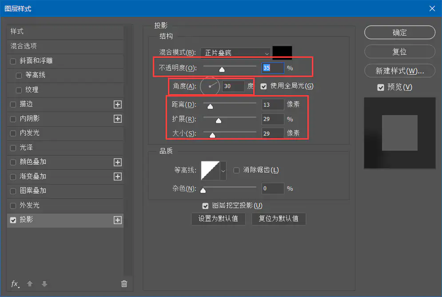
Task: Disable the 图层挖空投影 checkbox
Action: (x=205, y=205)
